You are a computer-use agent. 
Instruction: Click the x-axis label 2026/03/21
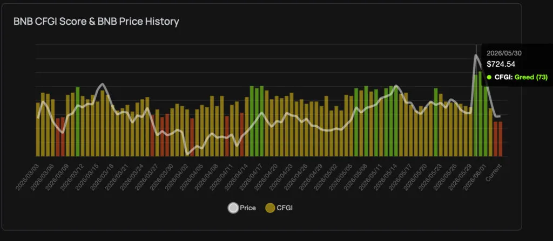pos(117,177)
